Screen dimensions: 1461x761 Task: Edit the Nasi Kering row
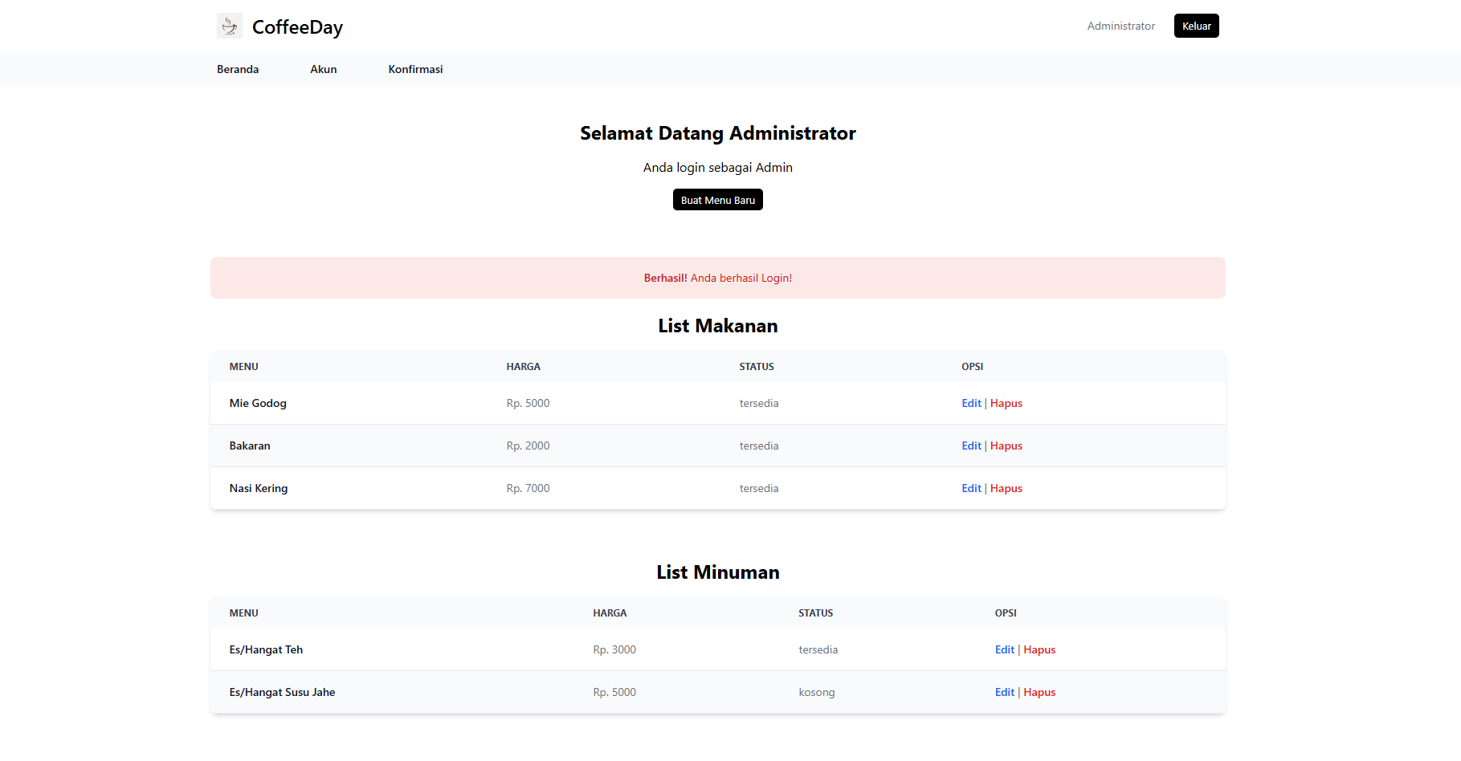(971, 488)
